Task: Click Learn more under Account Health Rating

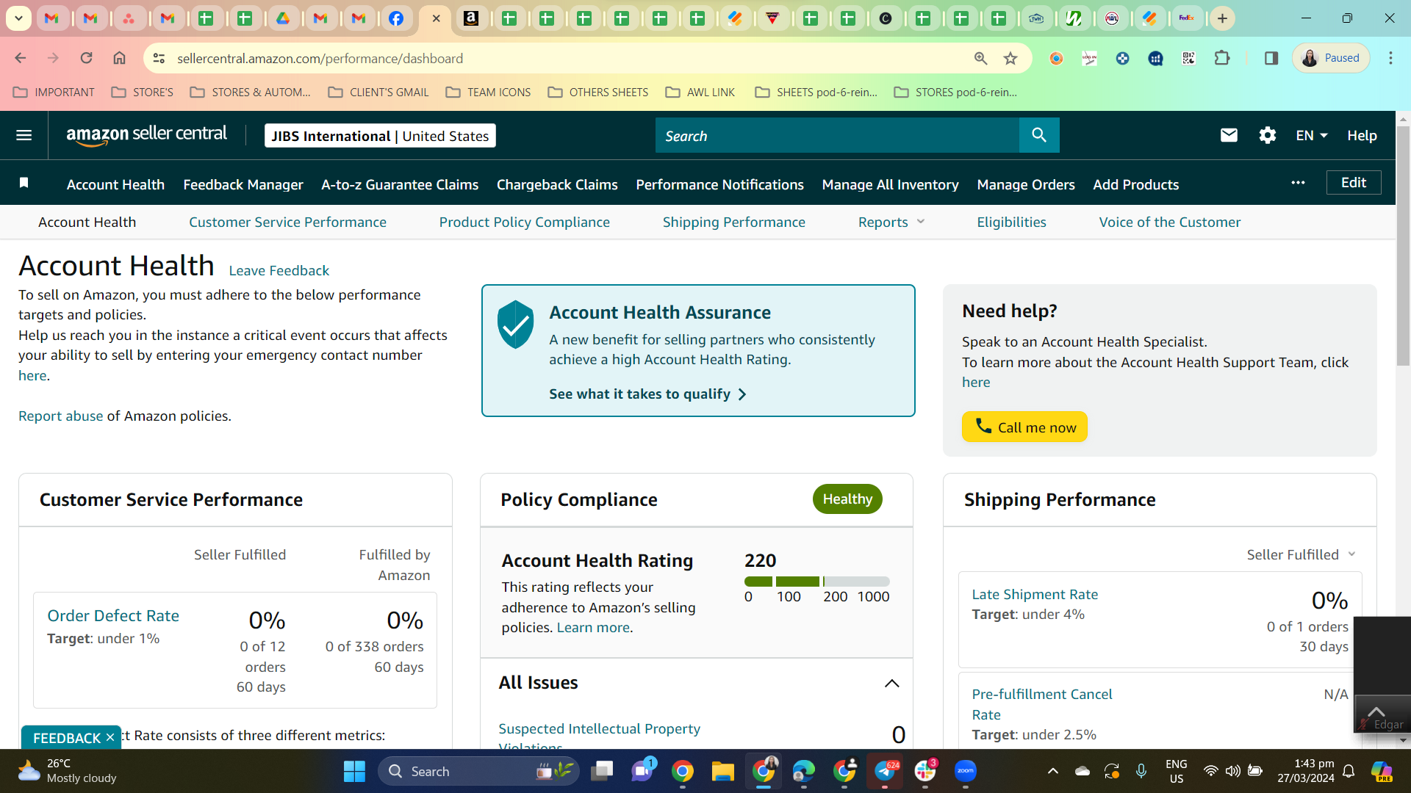Action: tap(593, 627)
